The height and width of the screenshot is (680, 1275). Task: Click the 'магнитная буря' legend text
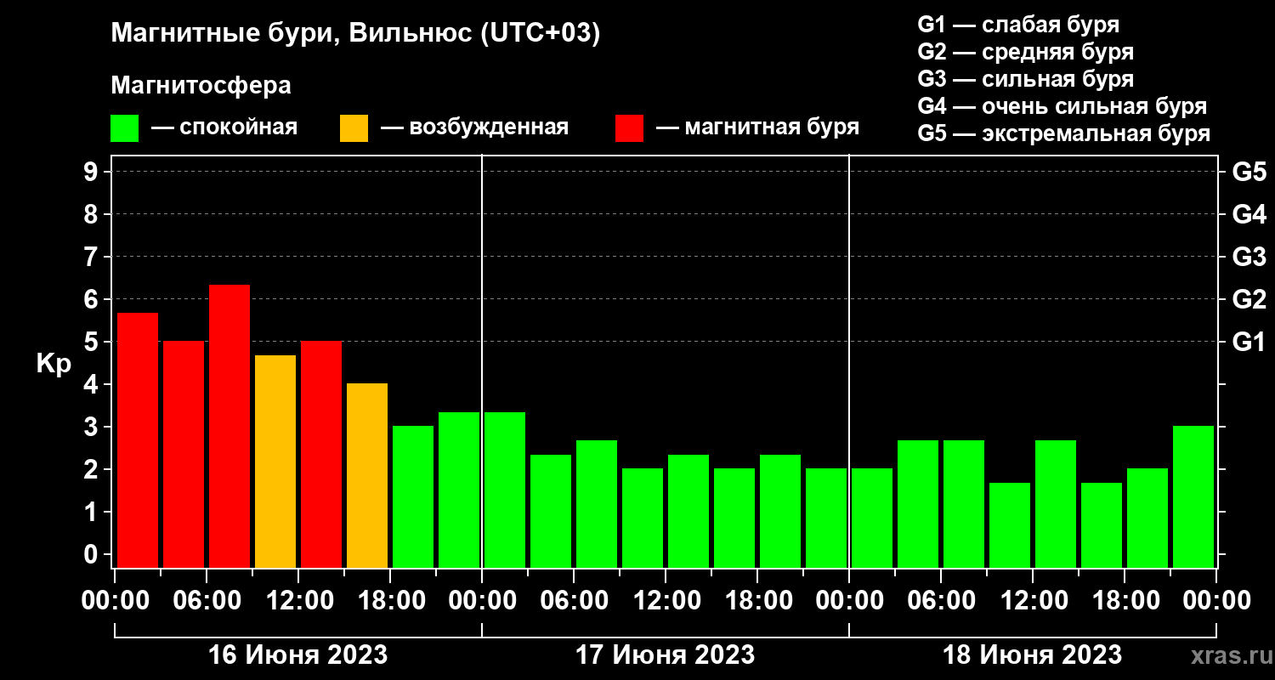772,128
